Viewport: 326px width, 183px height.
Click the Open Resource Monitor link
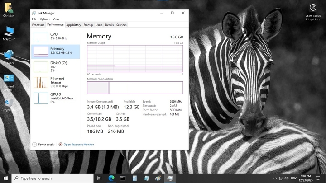click(x=78, y=145)
